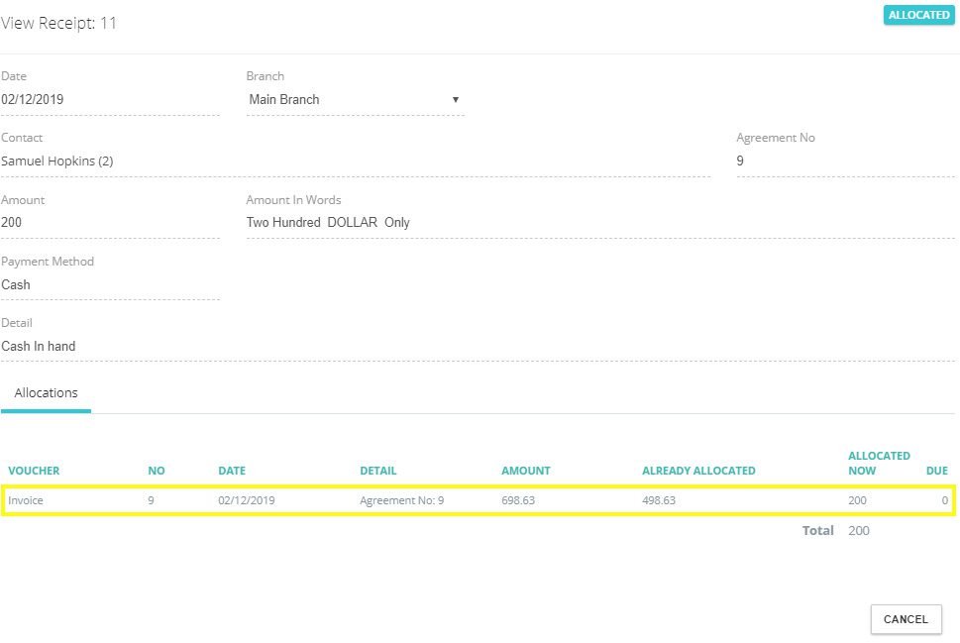The width and height of the screenshot is (960, 643).
Task: Click the AMOUNT column header
Action: pos(525,471)
